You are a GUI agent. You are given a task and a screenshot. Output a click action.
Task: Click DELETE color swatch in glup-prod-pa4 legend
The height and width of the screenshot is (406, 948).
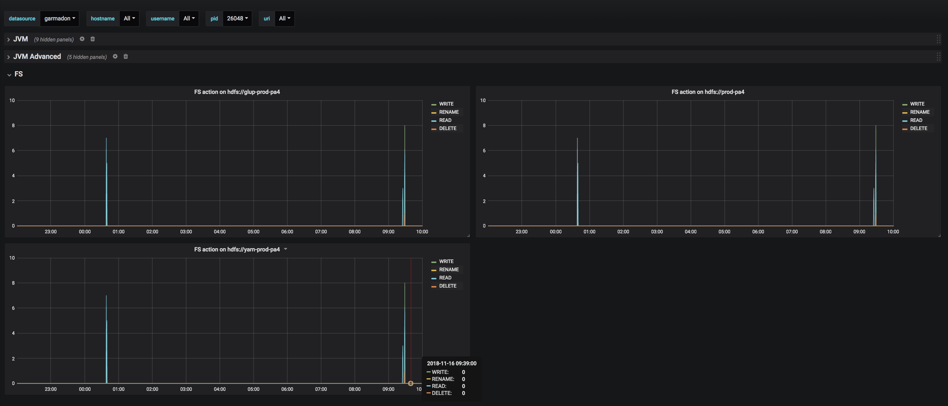(x=434, y=129)
